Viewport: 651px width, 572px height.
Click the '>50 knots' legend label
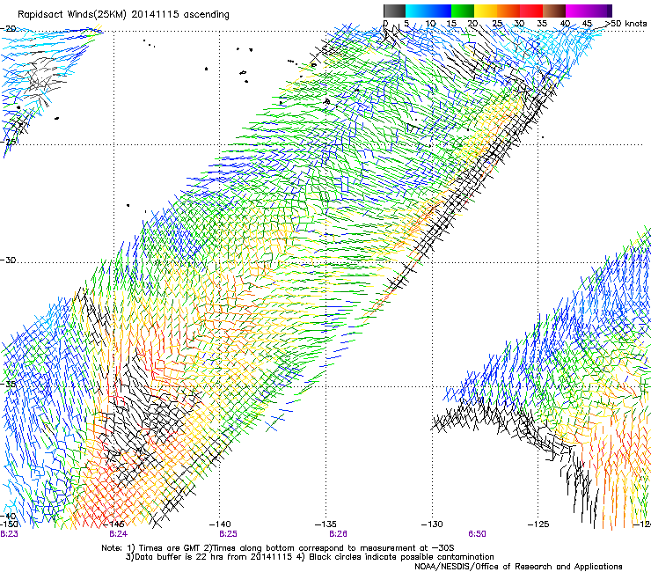coord(625,24)
